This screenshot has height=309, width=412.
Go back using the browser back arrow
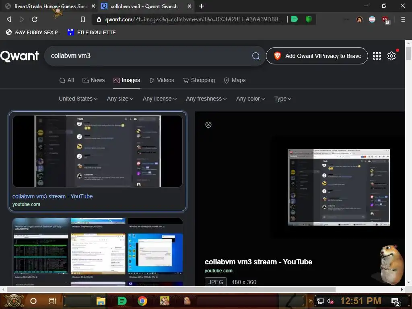pos(9,19)
